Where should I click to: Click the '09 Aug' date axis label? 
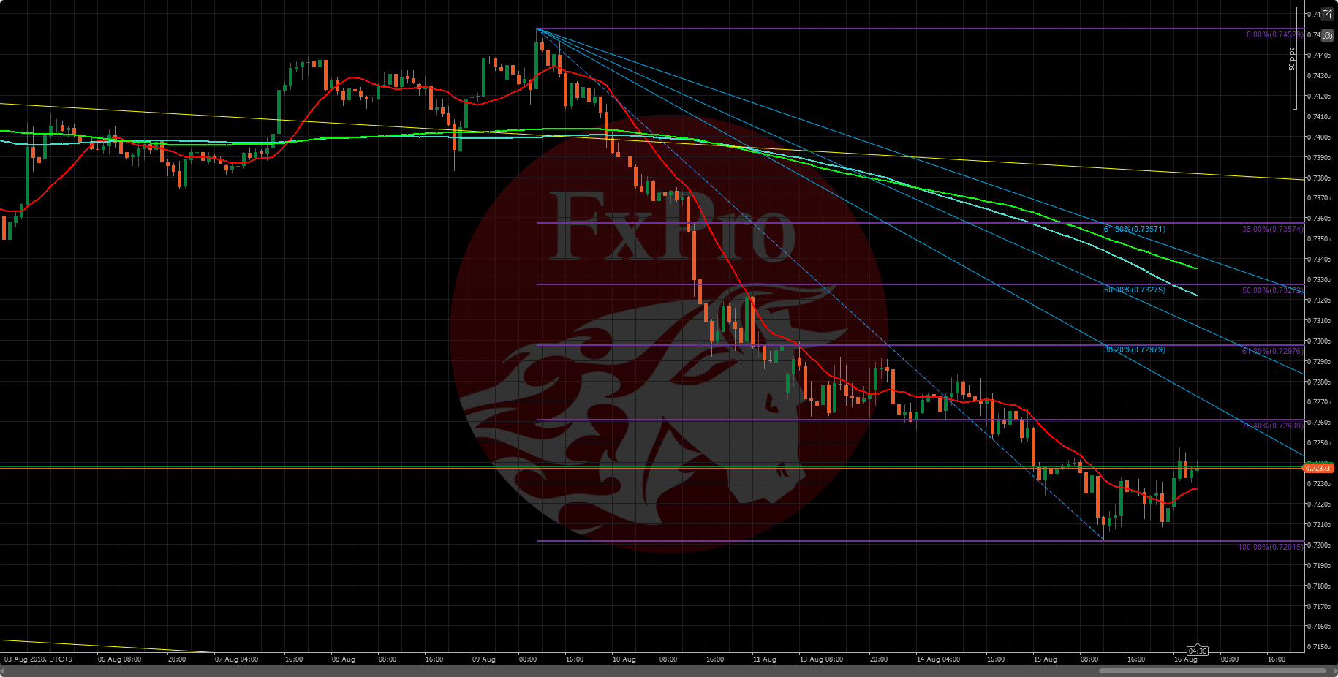click(x=483, y=659)
